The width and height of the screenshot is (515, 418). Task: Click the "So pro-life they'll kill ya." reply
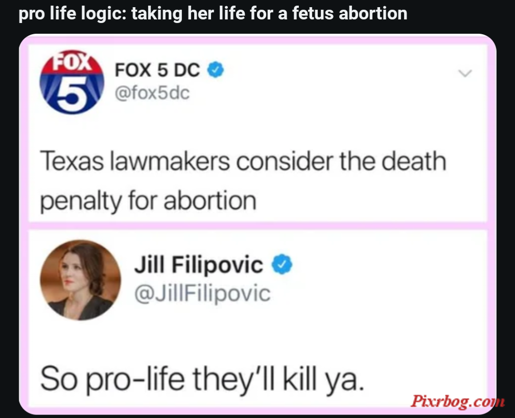click(x=202, y=379)
